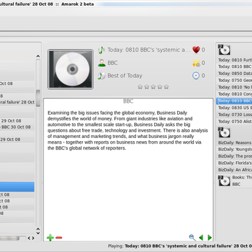252x252 pixels.
Task: Select playlist track 'Today: 0810 Furt...'
Action: click(x=234, y=60)
